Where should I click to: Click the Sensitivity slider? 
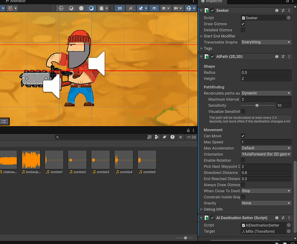[x=258, y=105]
